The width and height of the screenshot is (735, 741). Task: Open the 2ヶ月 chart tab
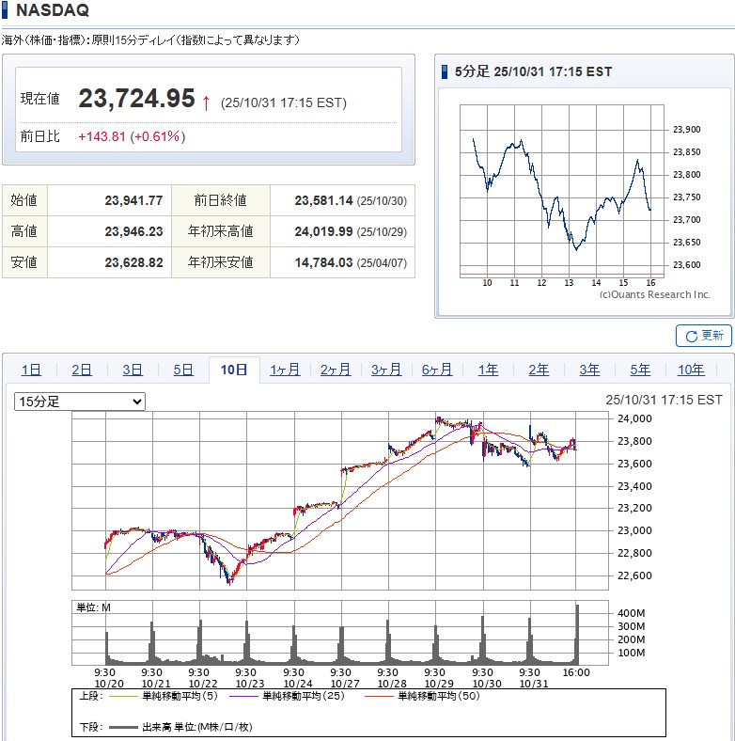(336, 370)
